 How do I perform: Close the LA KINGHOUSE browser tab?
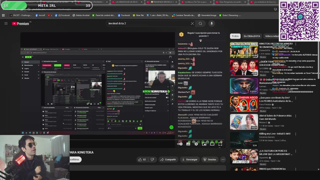coord(141,2)
